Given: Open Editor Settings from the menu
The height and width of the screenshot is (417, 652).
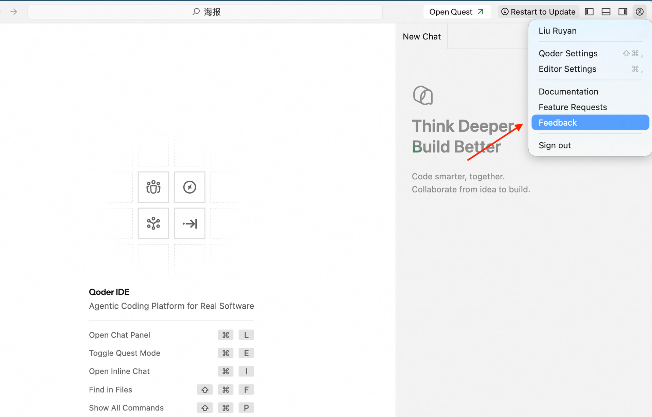Looking at the screenshot, I should point(590,69).
